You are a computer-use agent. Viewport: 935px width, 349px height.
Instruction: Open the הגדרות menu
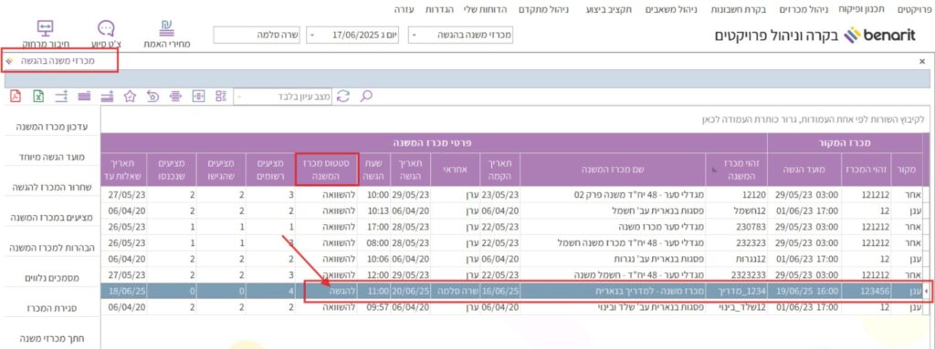(439, 9)
